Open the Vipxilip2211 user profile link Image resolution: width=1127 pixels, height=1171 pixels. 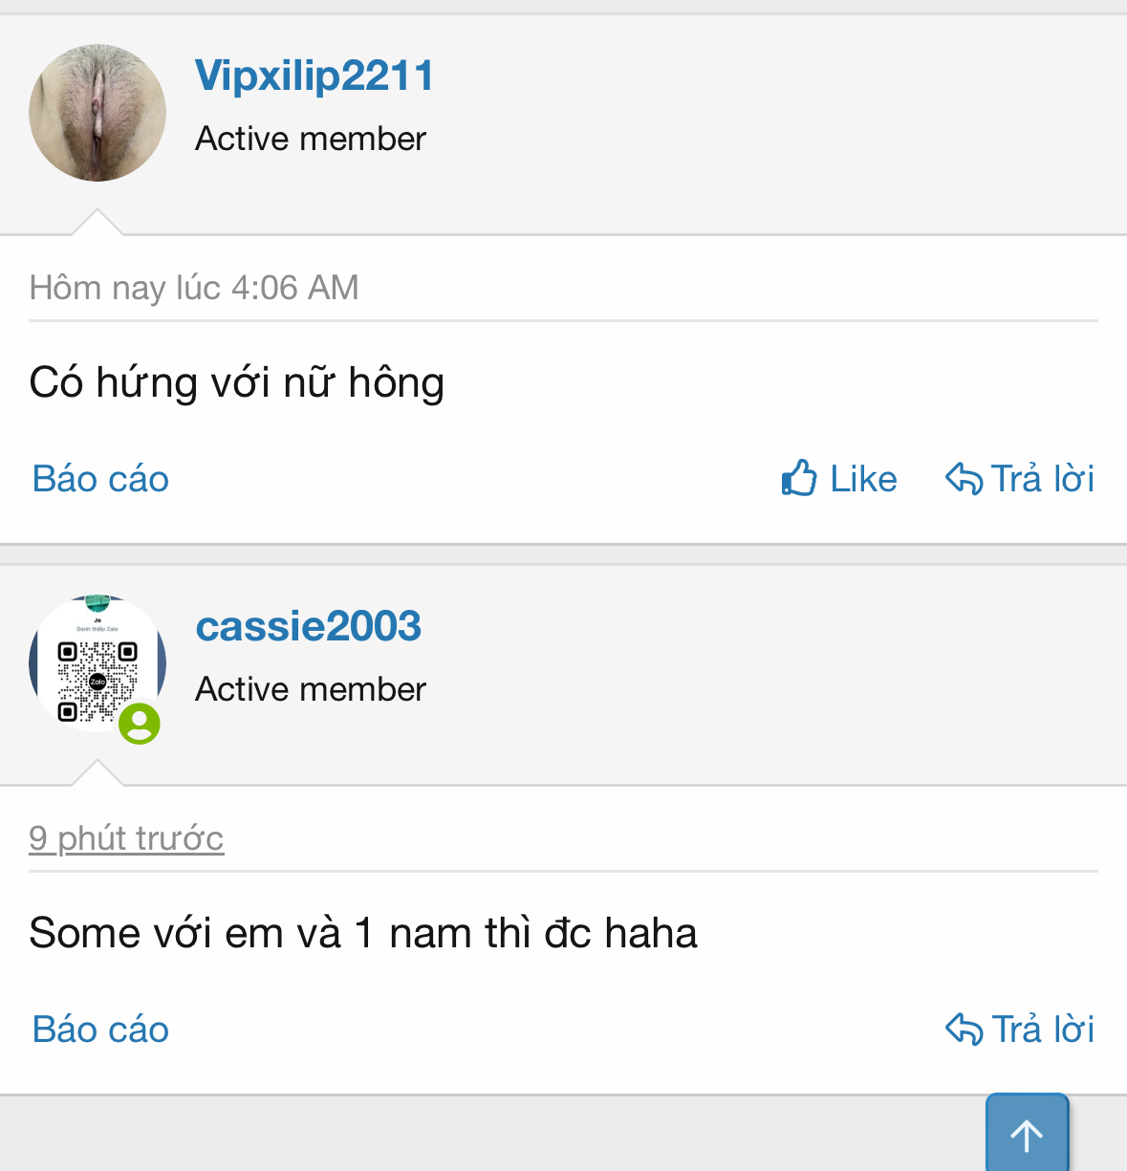pyautogui.click(x=314, y=76)
